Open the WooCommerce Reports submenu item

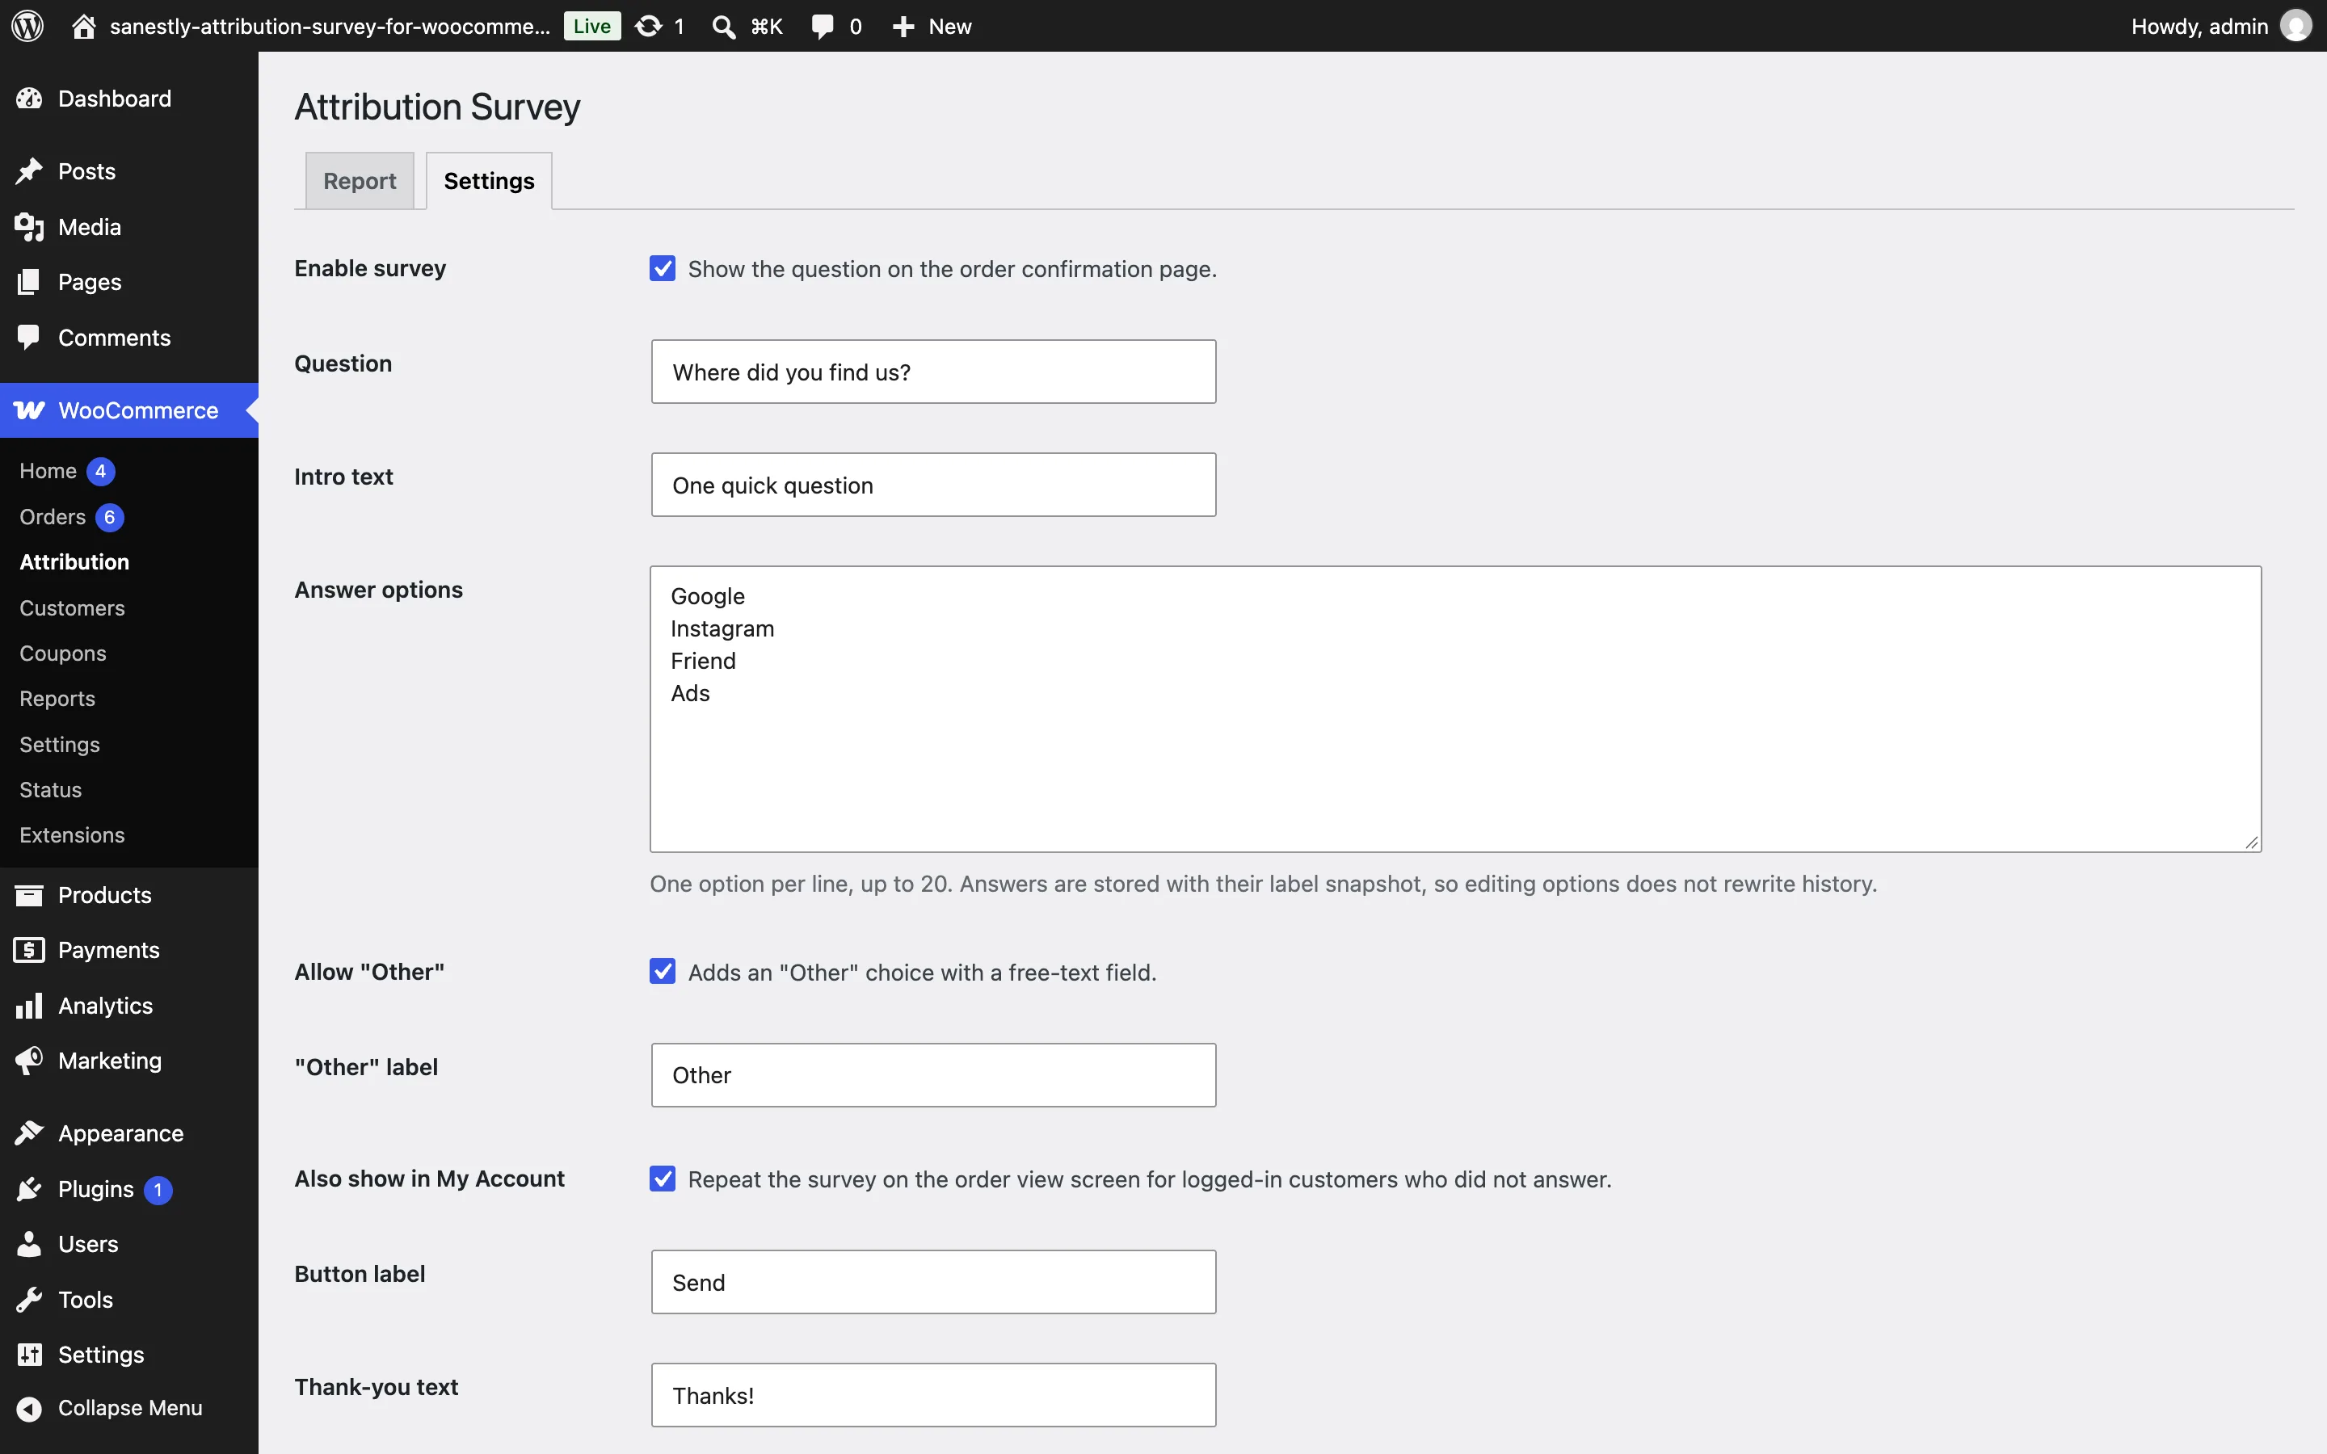pos(128,698)
